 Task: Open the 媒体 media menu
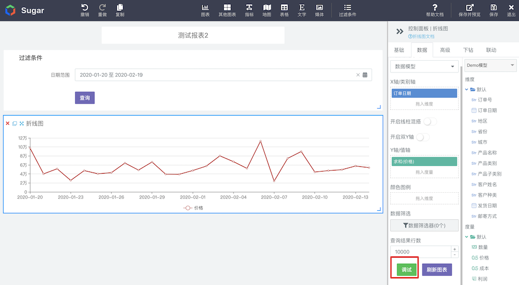pyautogui.click(x=319, y=10)
